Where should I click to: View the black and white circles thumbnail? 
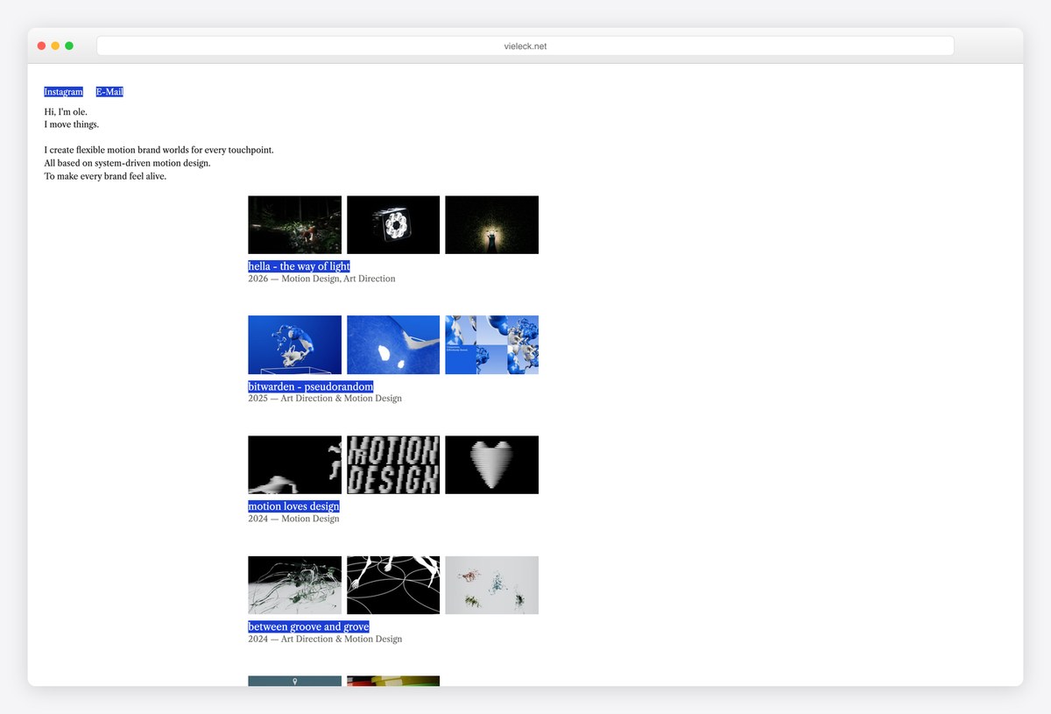click(393, 585)
